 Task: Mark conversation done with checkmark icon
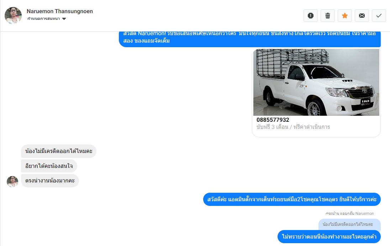point(379,16)
